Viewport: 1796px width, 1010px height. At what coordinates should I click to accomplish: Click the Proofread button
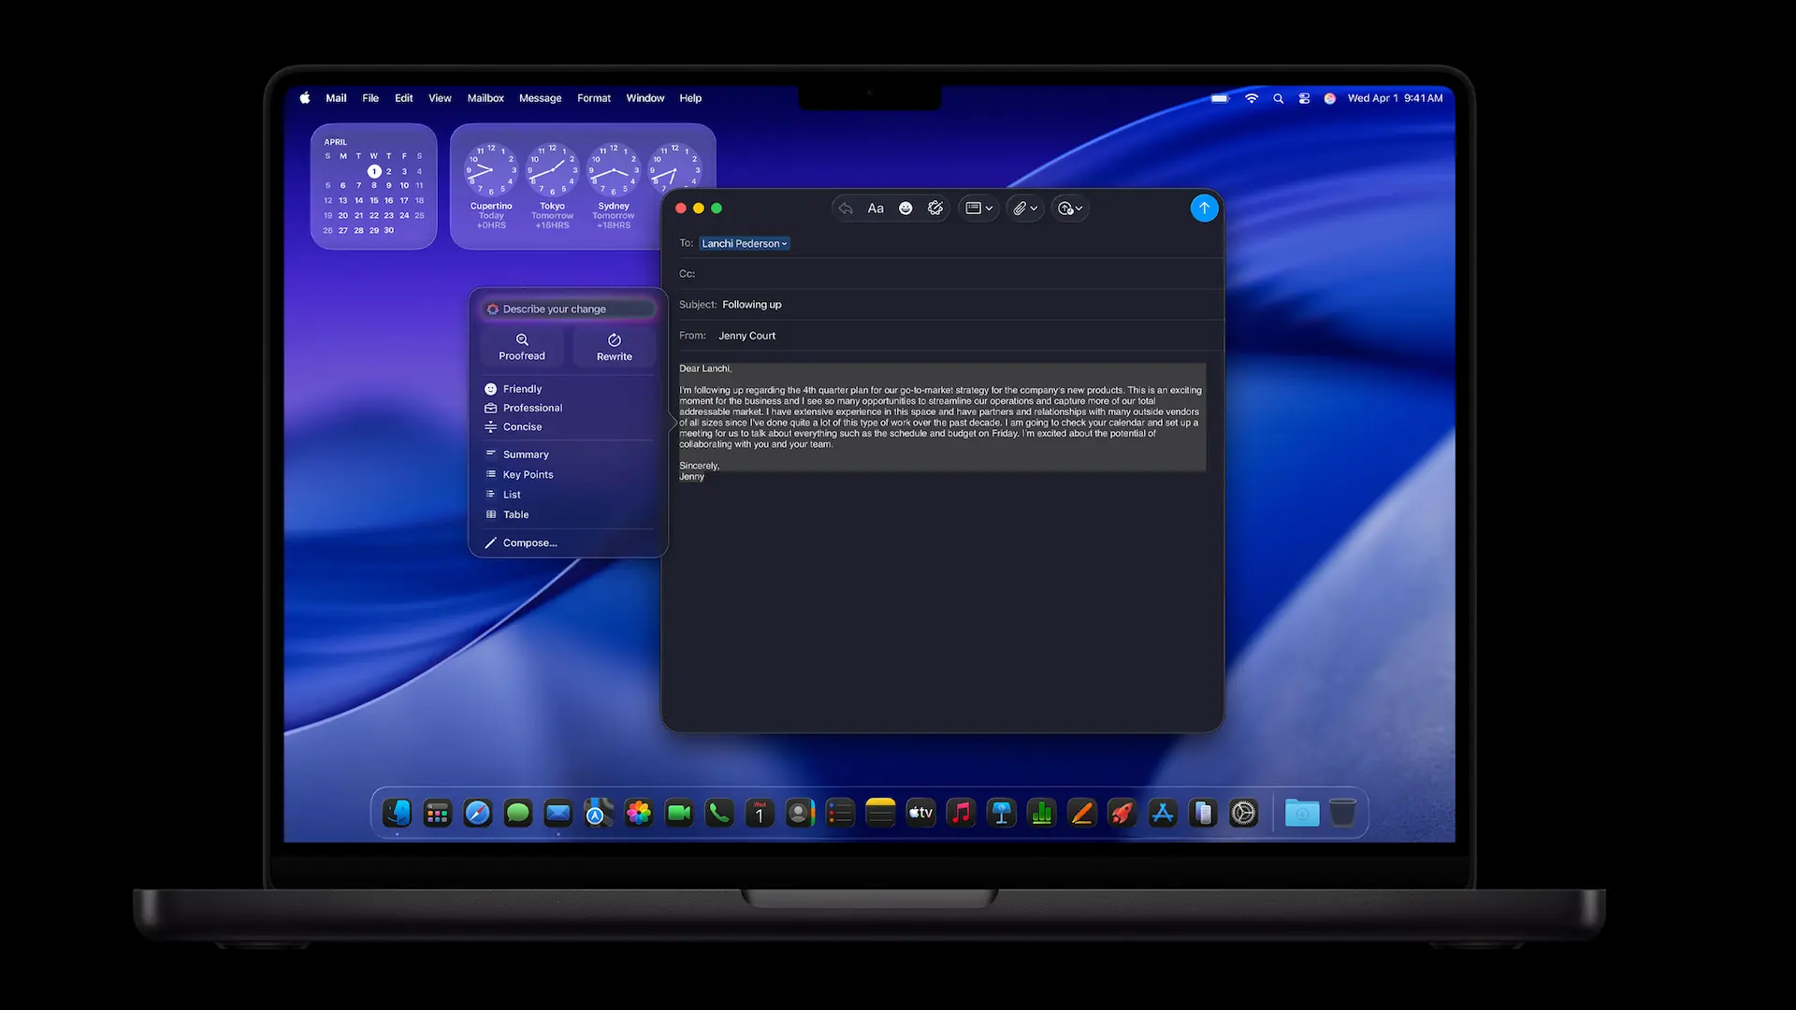522,347
